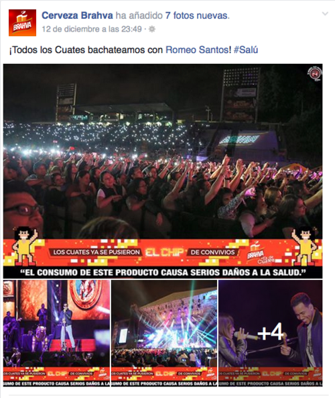This screenshot has width=335, height=398.
Task: Open the Cerveza Brahva page link
Action: (77, 15)
